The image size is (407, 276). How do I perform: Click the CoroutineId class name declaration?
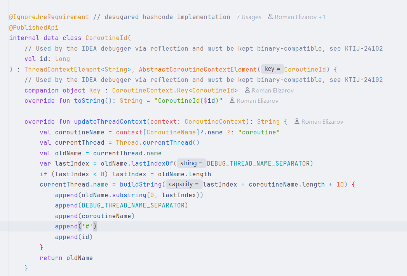click(106, 38)
